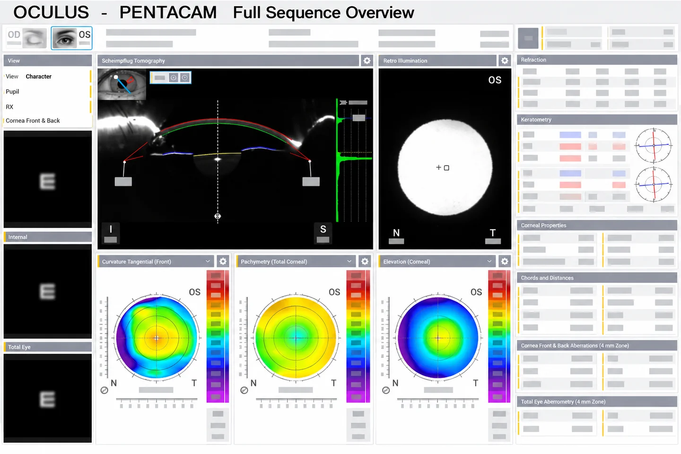
Task: Click the Internal section header
Action: pos(48,237)
